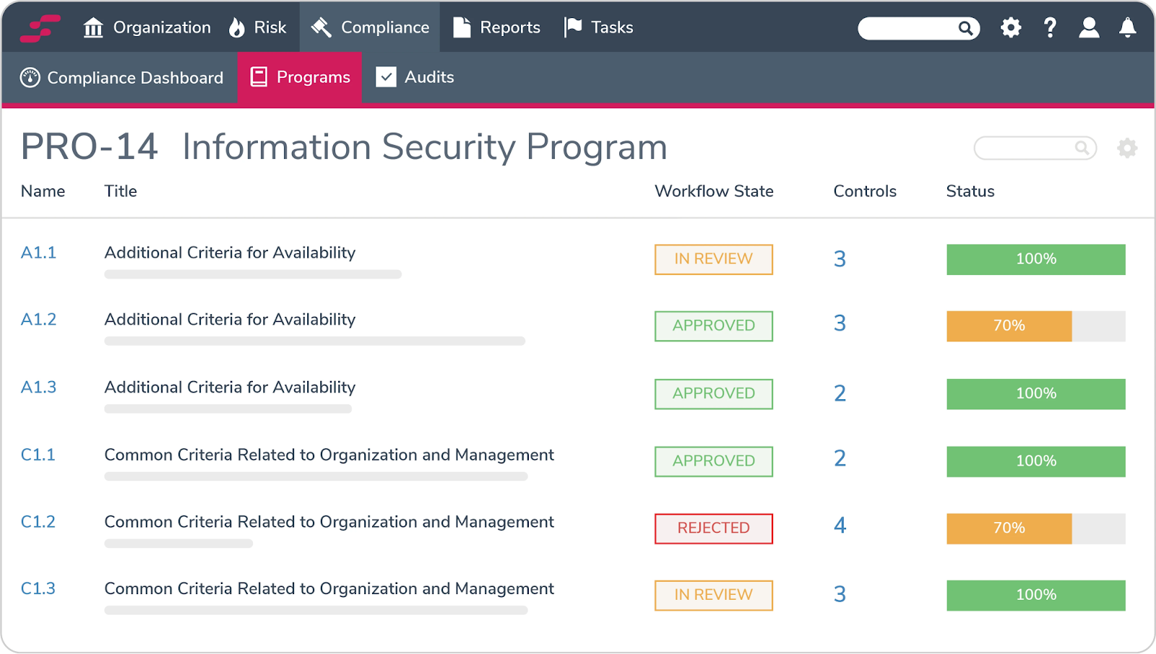
Task: Open the help question mark icon
Action: (x=1050, y=27)
